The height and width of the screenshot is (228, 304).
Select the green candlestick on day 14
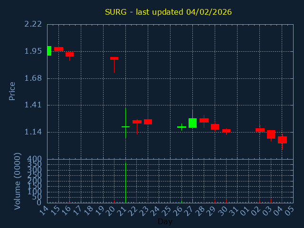(x=49, y=51)
